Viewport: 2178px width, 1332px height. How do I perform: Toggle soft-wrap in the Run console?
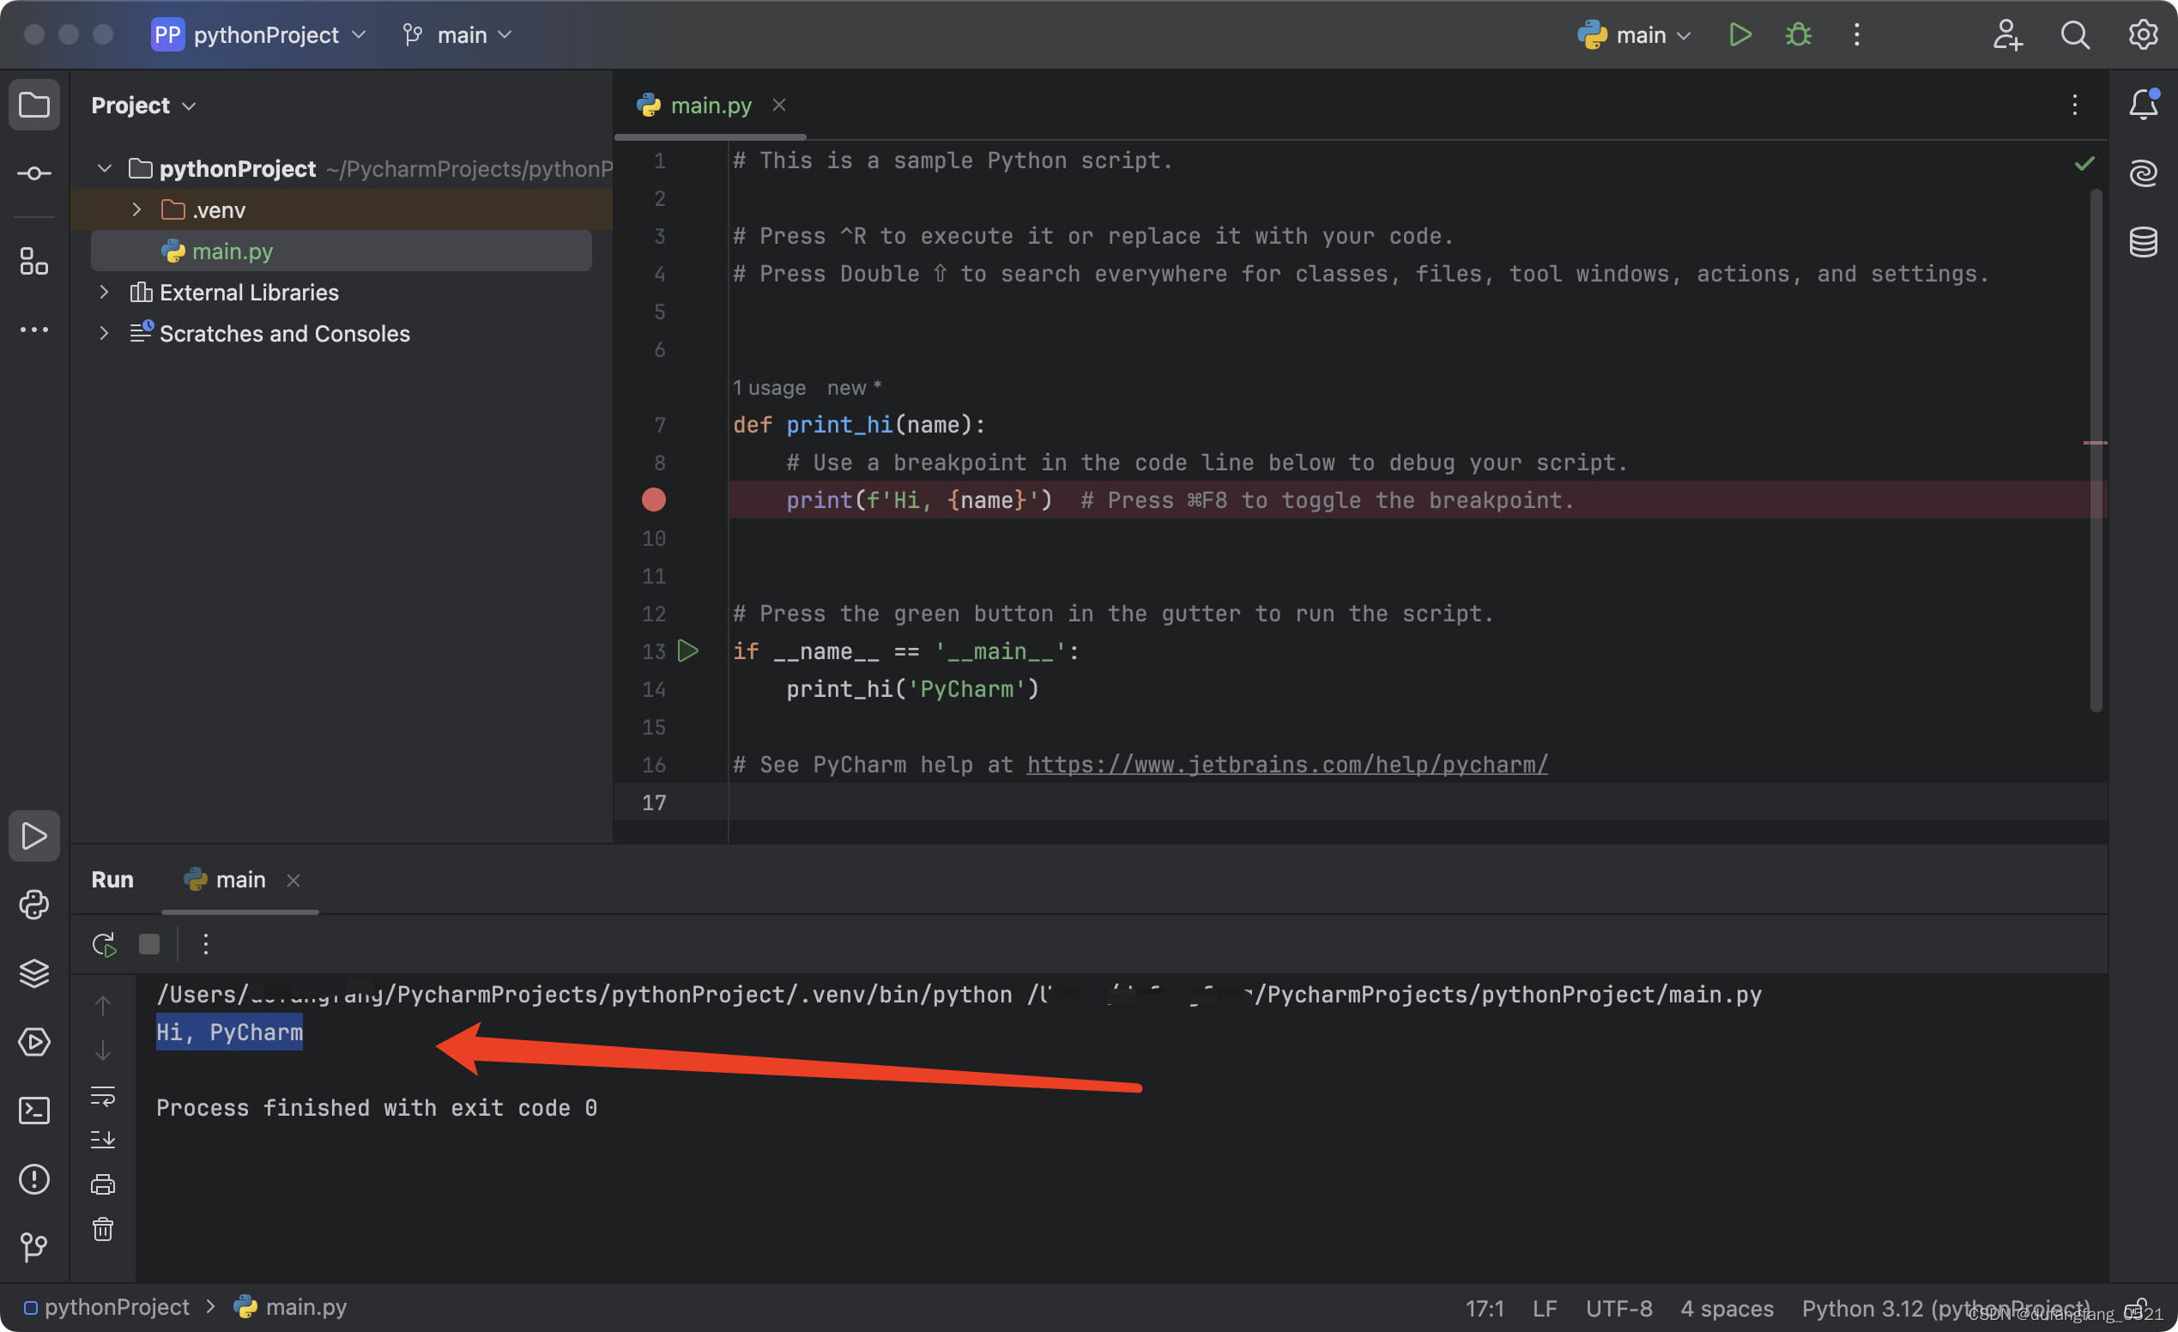102,1096
